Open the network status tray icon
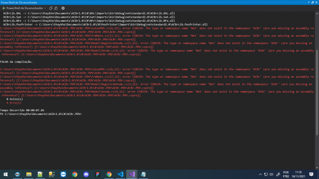 pos(266,174)
